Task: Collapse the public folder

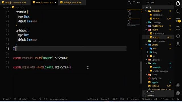Action: [146, 45]
